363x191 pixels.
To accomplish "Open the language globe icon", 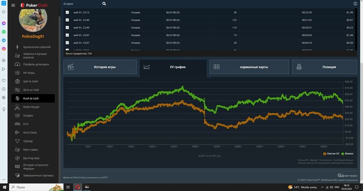I will [355, 4].
